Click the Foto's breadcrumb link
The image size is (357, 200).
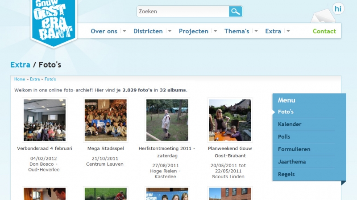[50, 79]
